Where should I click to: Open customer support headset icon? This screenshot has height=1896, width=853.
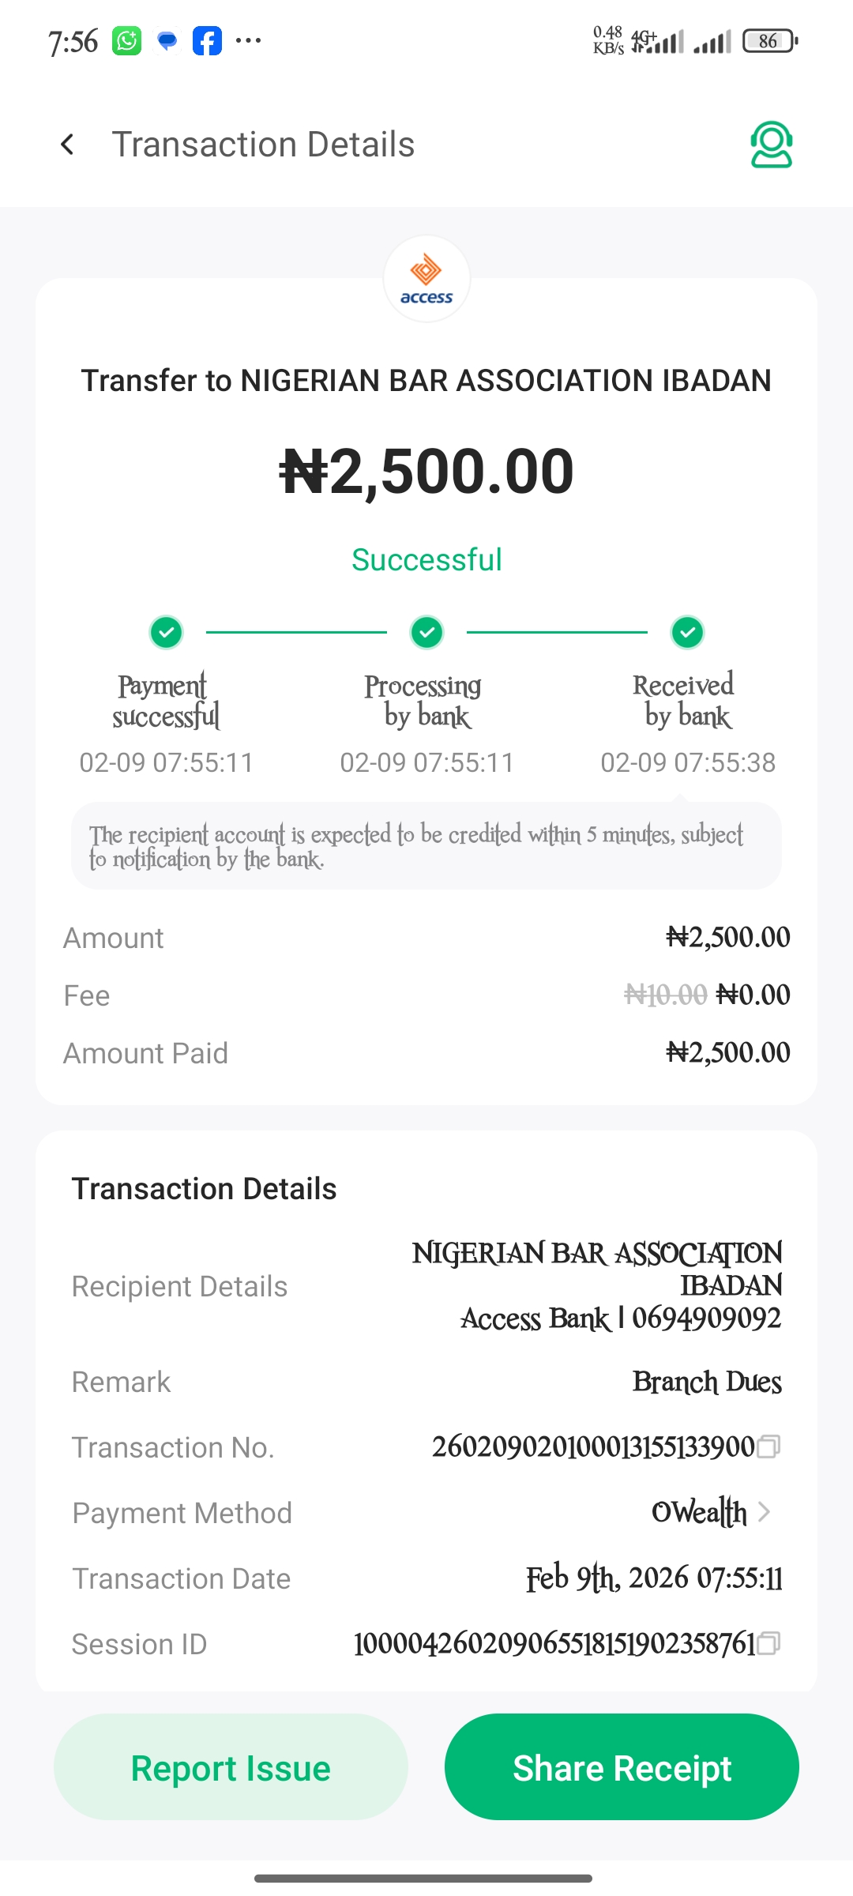pos(771,145)
